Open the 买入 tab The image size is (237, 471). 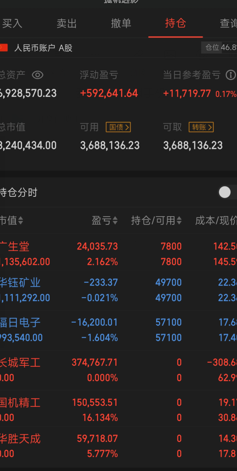12,23
